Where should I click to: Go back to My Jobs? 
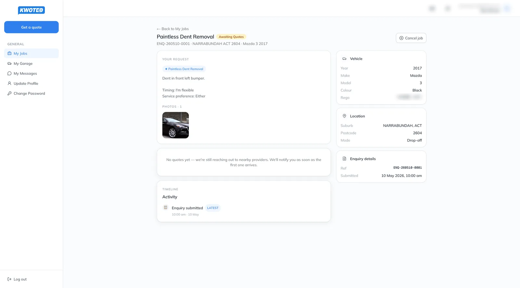tap(173, 29)
